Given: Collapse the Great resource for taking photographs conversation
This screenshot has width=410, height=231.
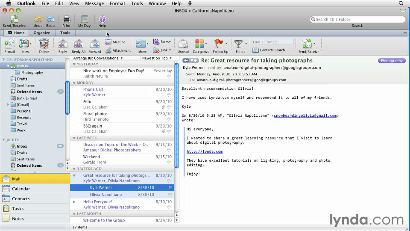Looking at the screenshot, I should (74, 175).
